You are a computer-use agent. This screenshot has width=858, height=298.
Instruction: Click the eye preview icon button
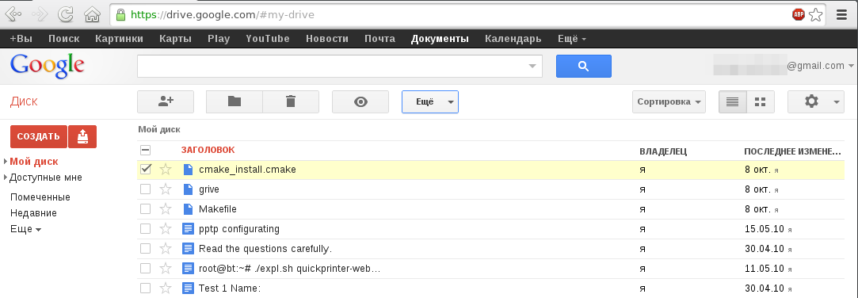click(x=360, y=102)
